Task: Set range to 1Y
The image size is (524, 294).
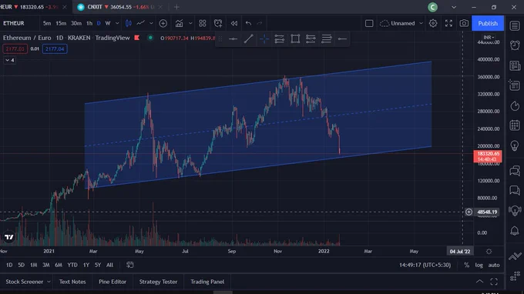Action: point(86,265)
